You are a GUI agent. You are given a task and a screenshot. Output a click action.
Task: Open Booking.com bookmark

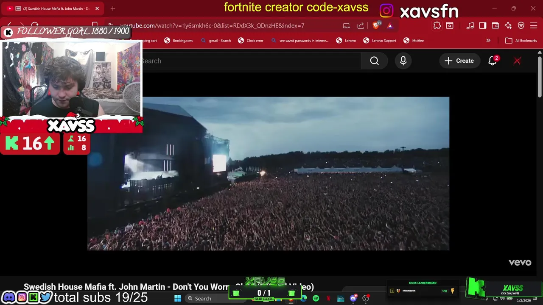click(x=179, y=41)
